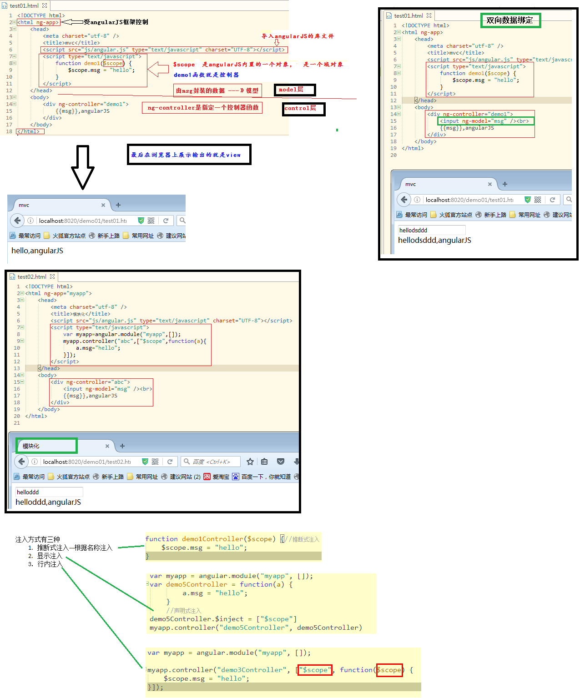This screenshot has width=585, height=698.
Task: Open 常用网址 folder in hellodsddd browser
Action: [525, 215]
